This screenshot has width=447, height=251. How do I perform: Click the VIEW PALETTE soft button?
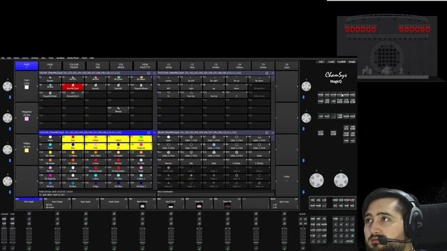(145, 66)
